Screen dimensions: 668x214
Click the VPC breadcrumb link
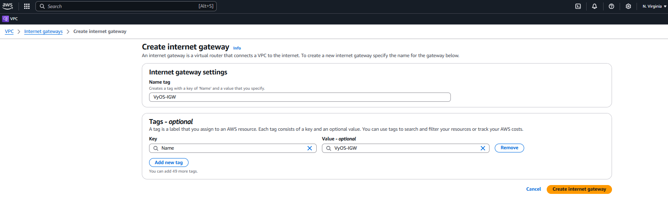pyautogui.click(x=9, y=31)
